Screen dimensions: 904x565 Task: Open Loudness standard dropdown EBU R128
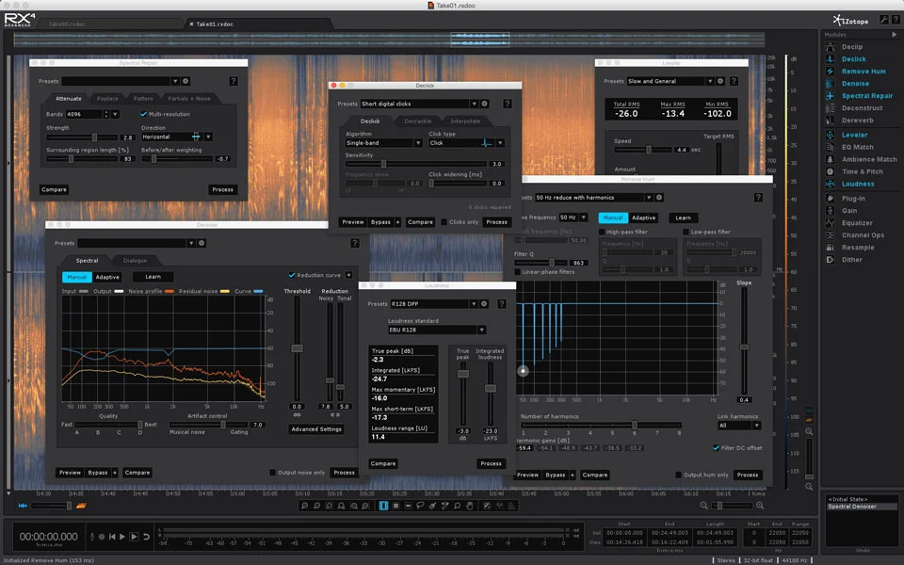(x=437, y=330)
